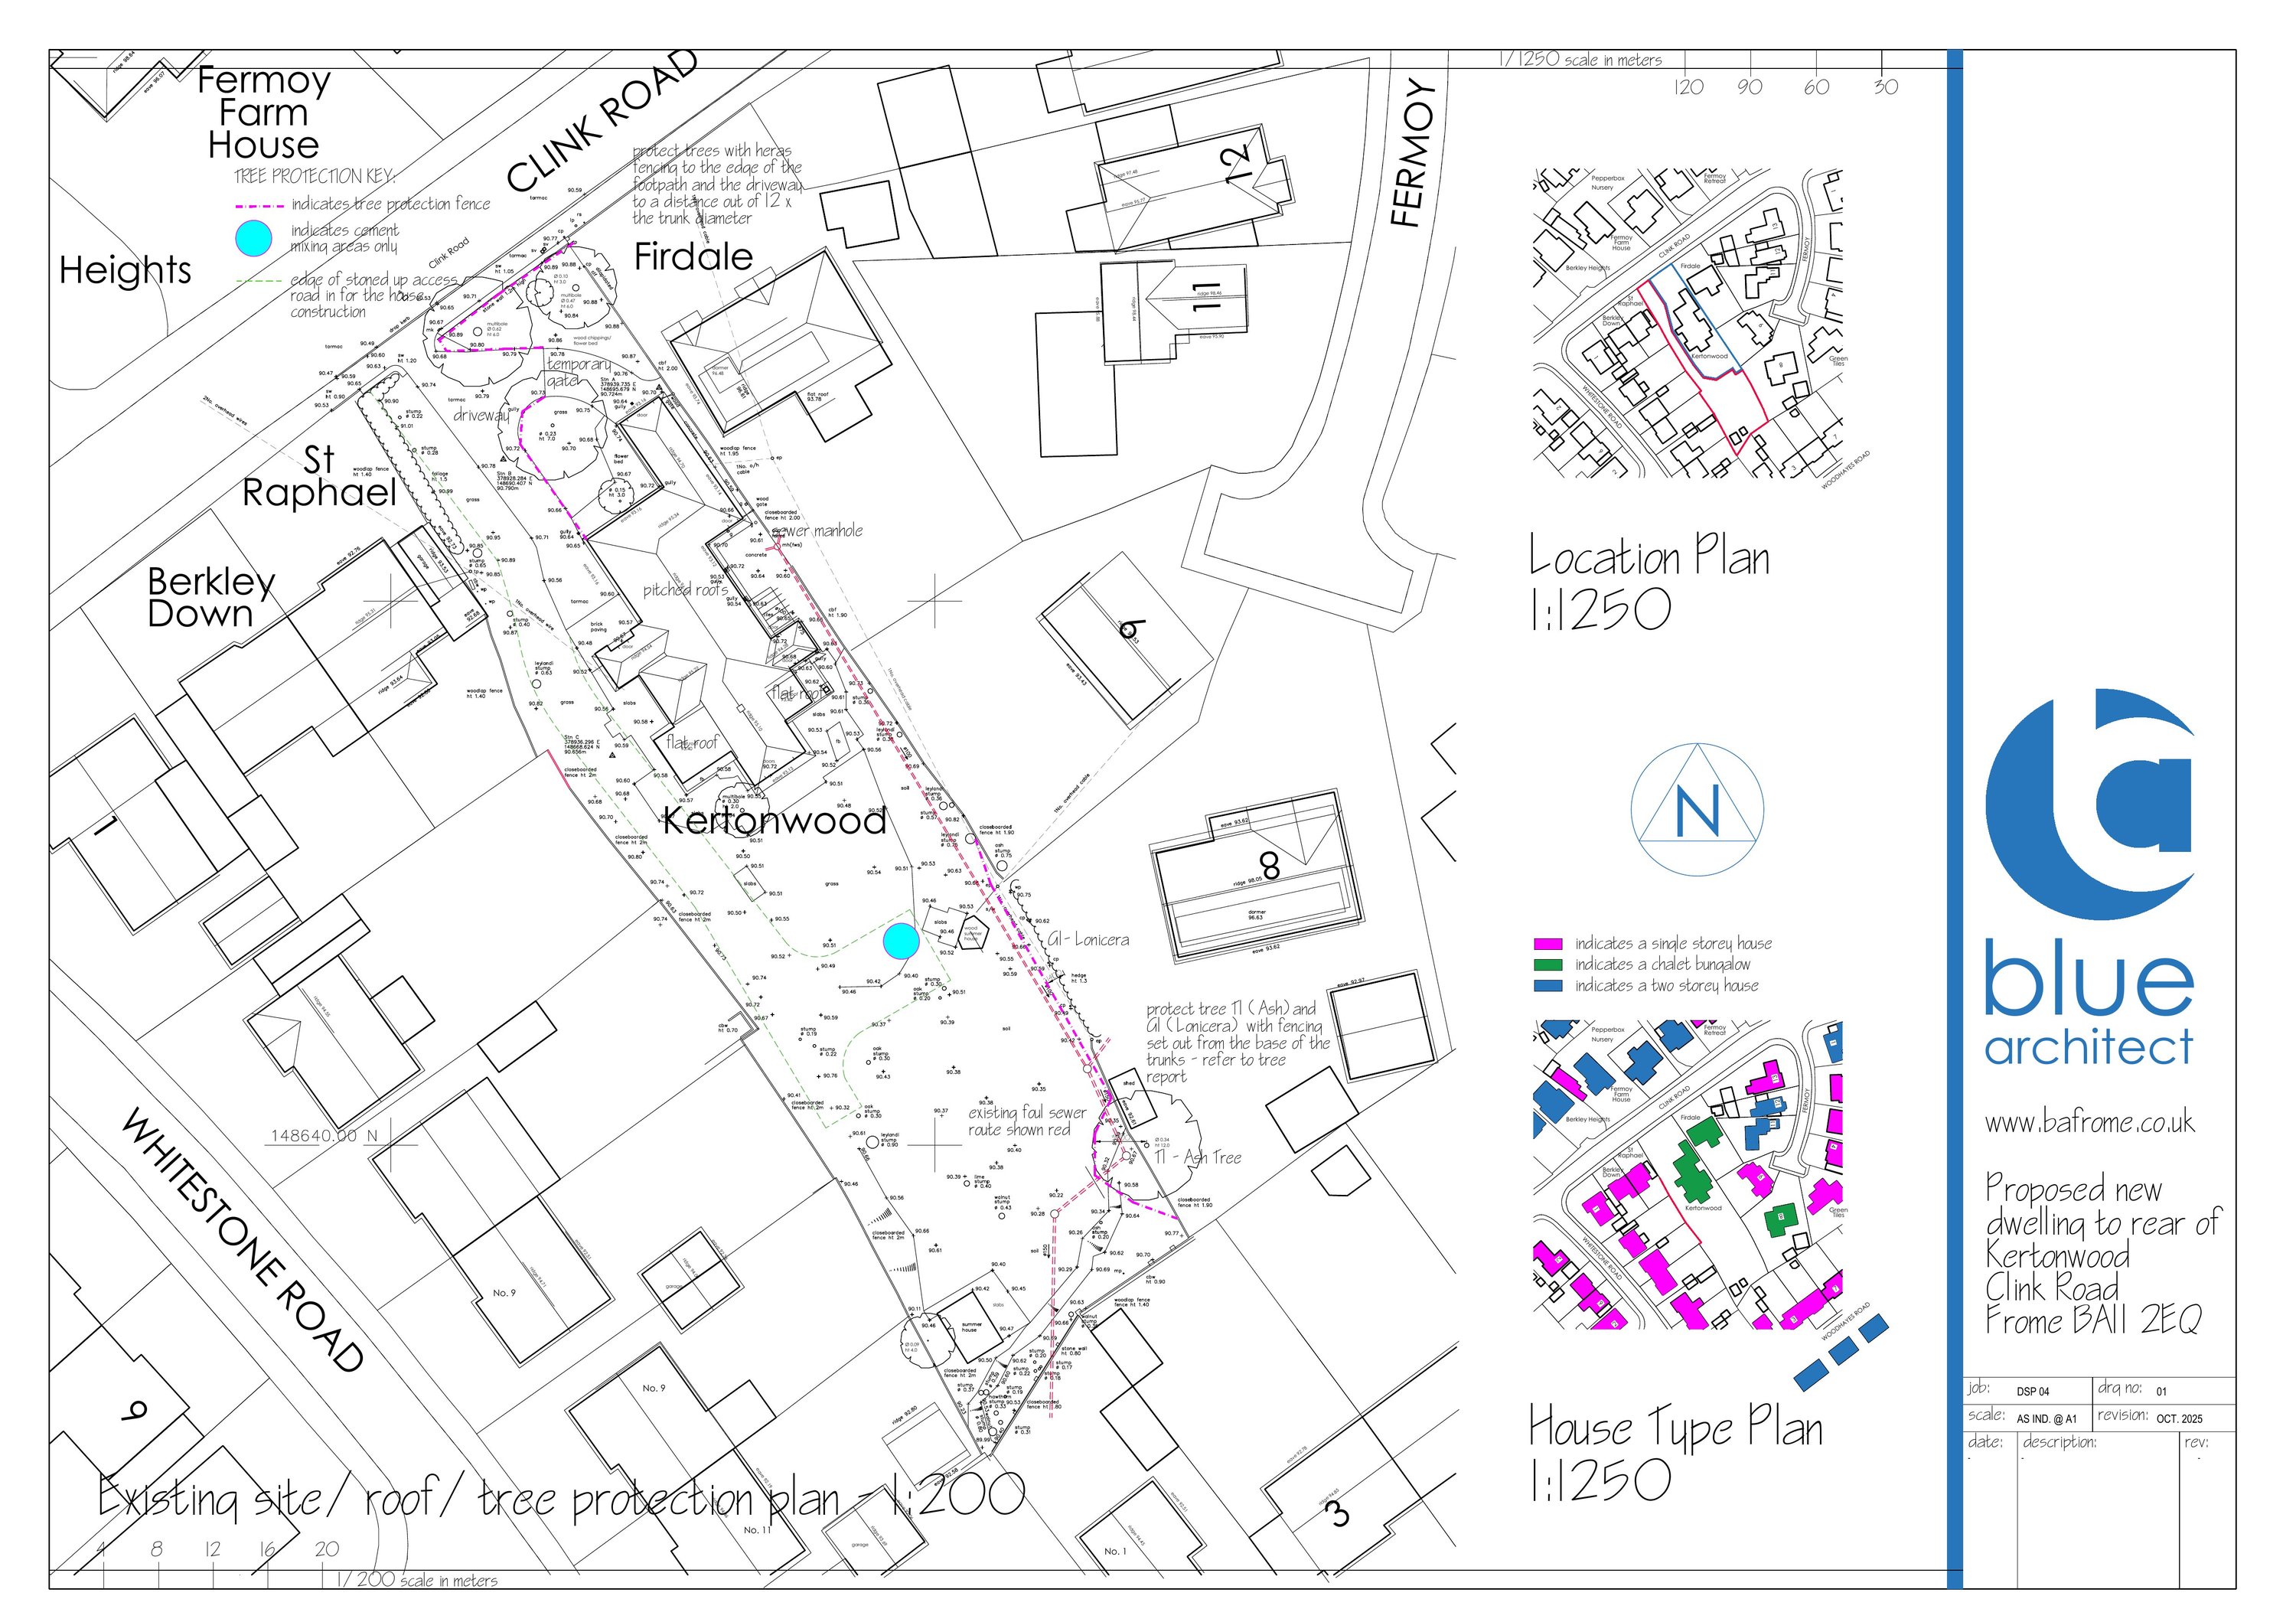Click the Location Plan map thumbnail
The width and height of the screenshot is (2296, 1622).
1688,322
